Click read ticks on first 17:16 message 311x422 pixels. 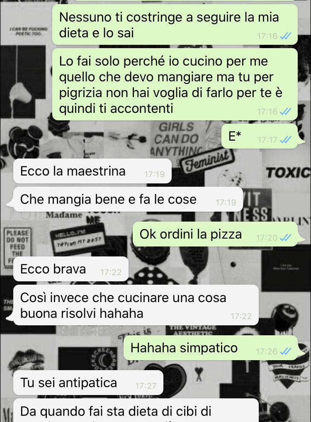[285, 36]
